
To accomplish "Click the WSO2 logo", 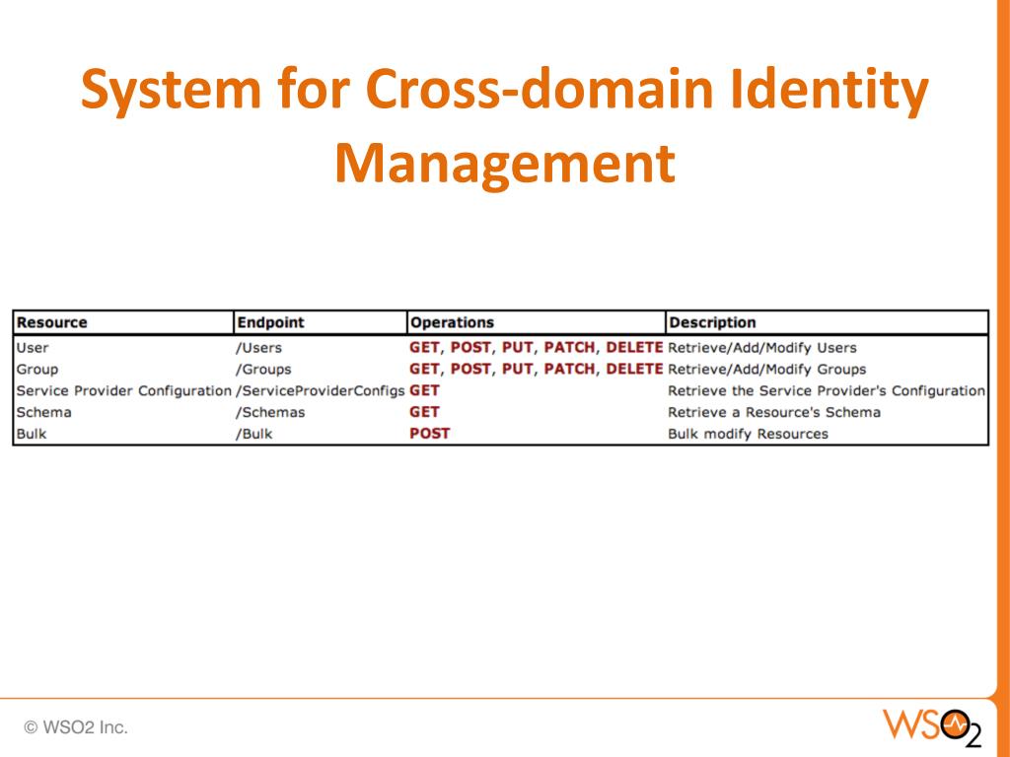I will tap(932, 727).
